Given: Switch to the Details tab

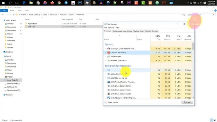Looking at the screenshot, I should [148, 31].
